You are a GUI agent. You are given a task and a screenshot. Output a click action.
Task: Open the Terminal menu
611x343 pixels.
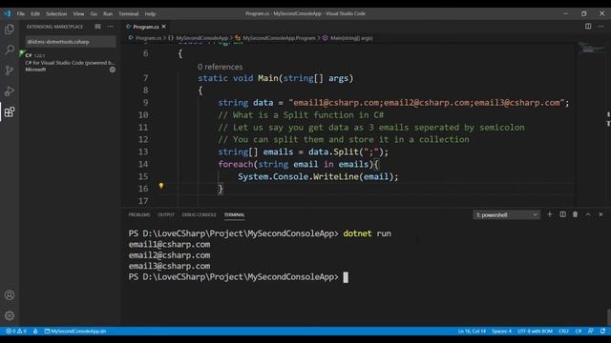tap(129, 13)
